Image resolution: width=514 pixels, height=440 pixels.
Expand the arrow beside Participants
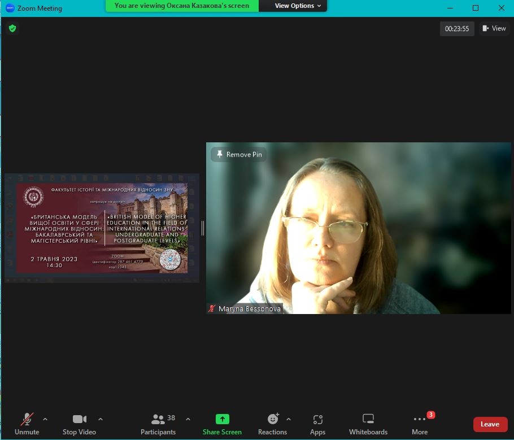coord(188,419)
